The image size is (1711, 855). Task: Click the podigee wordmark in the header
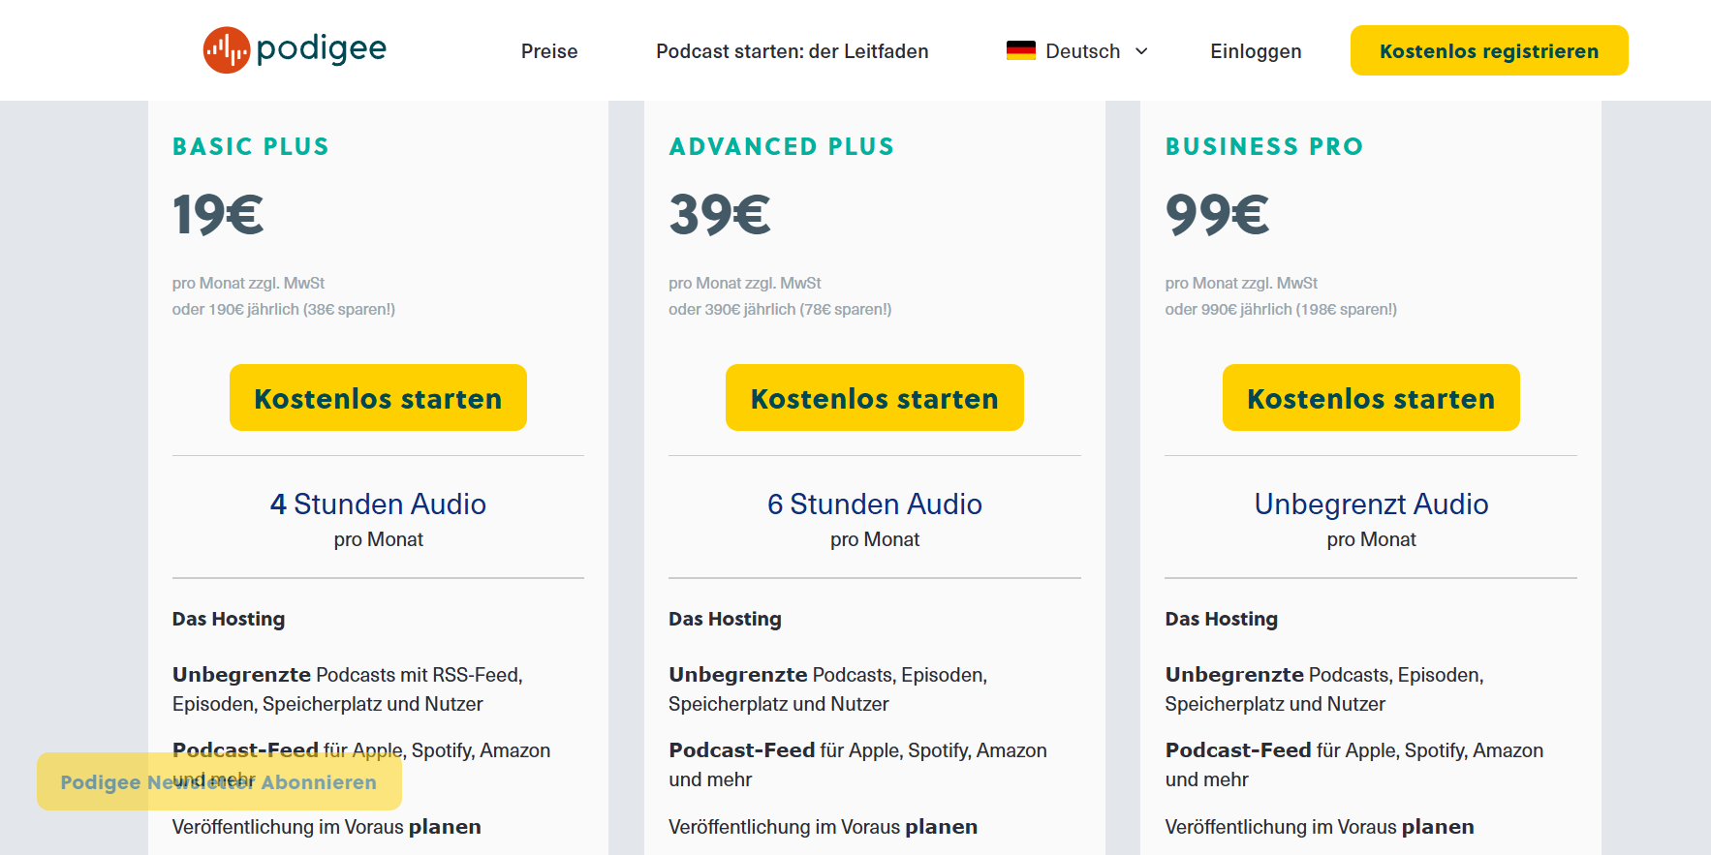(321, 48)
